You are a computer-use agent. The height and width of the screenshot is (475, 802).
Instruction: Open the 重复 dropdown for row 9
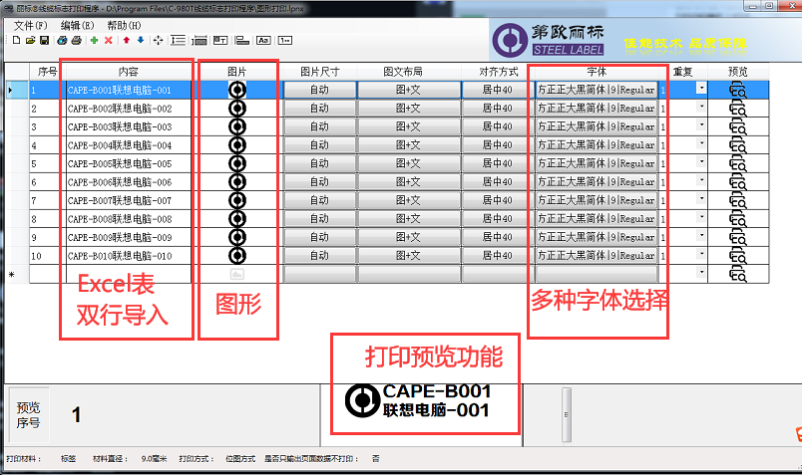point(701,235)
